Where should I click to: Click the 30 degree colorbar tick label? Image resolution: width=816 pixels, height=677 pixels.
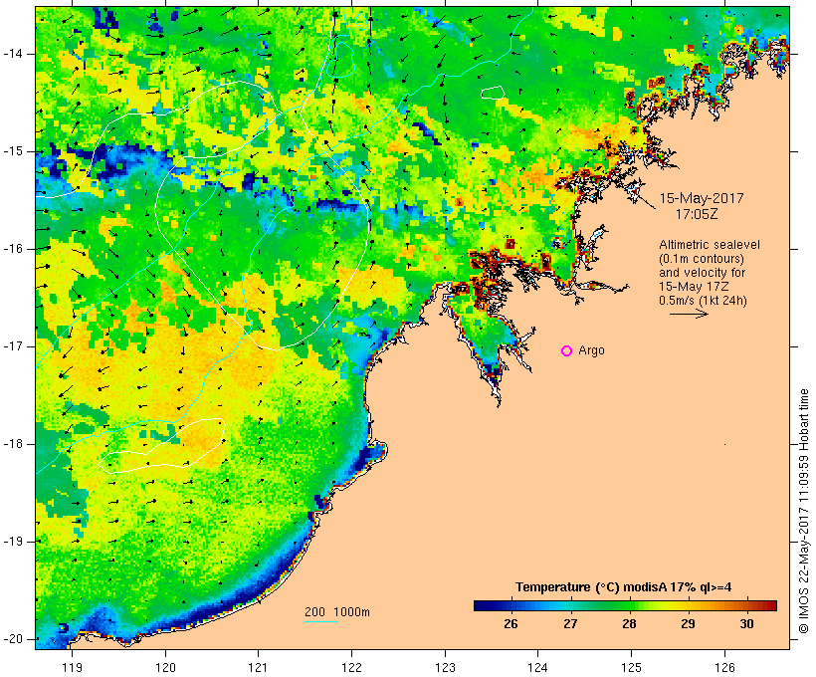[746, 624]
